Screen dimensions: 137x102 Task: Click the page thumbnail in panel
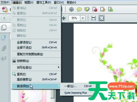click(32, 96)
